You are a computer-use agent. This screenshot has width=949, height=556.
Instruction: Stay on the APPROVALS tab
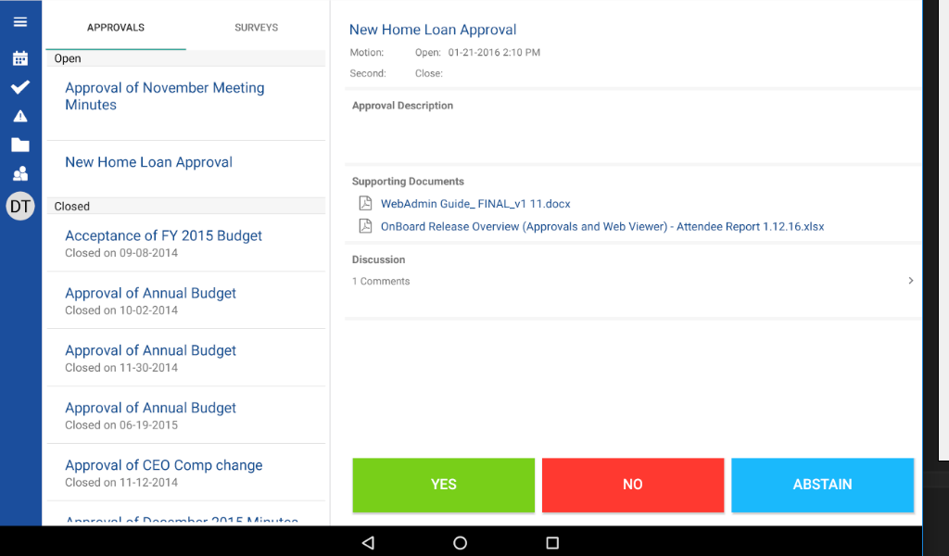coord(115,28)
